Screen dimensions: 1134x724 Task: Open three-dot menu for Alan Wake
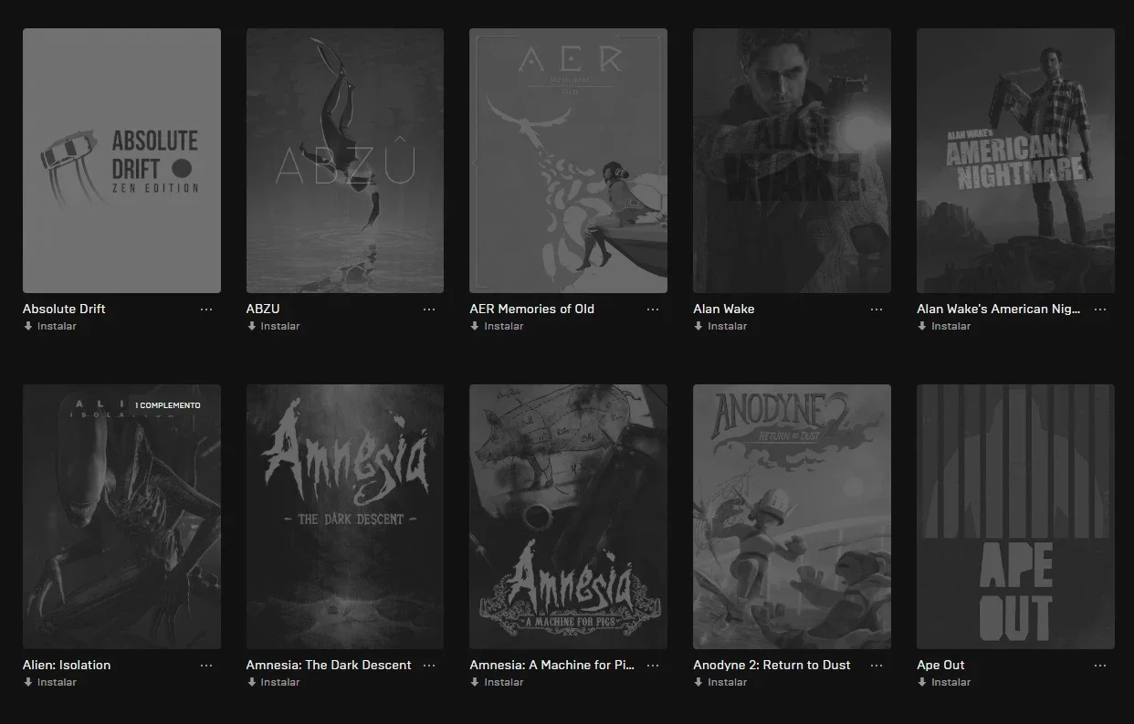(877, 310)
